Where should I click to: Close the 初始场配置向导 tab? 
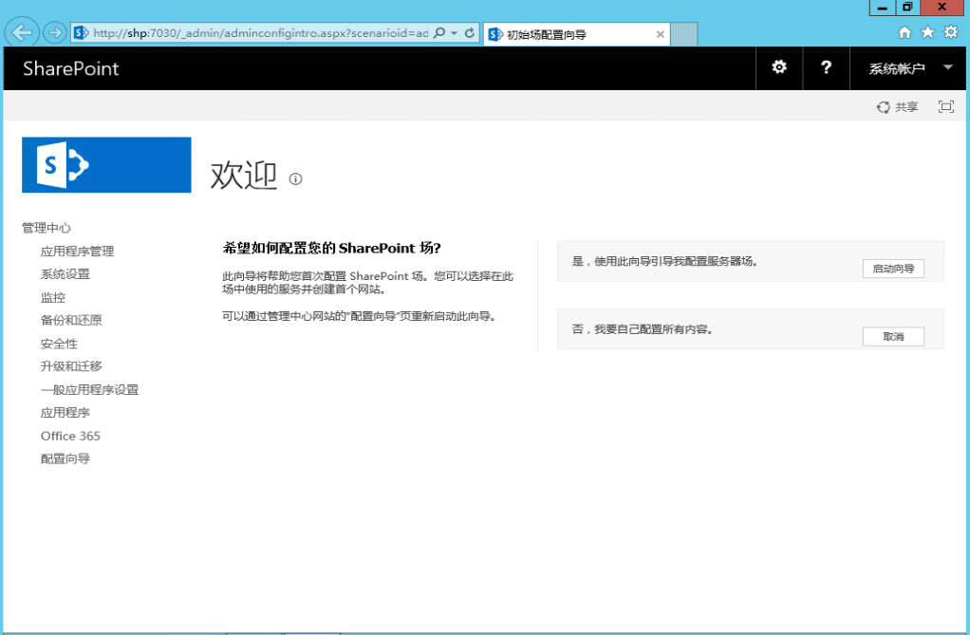(660, 35)
